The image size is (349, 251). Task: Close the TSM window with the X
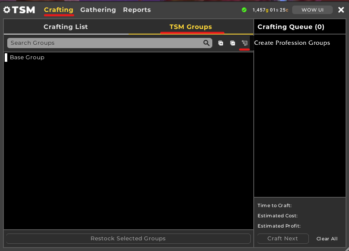[x=341, y=10]
